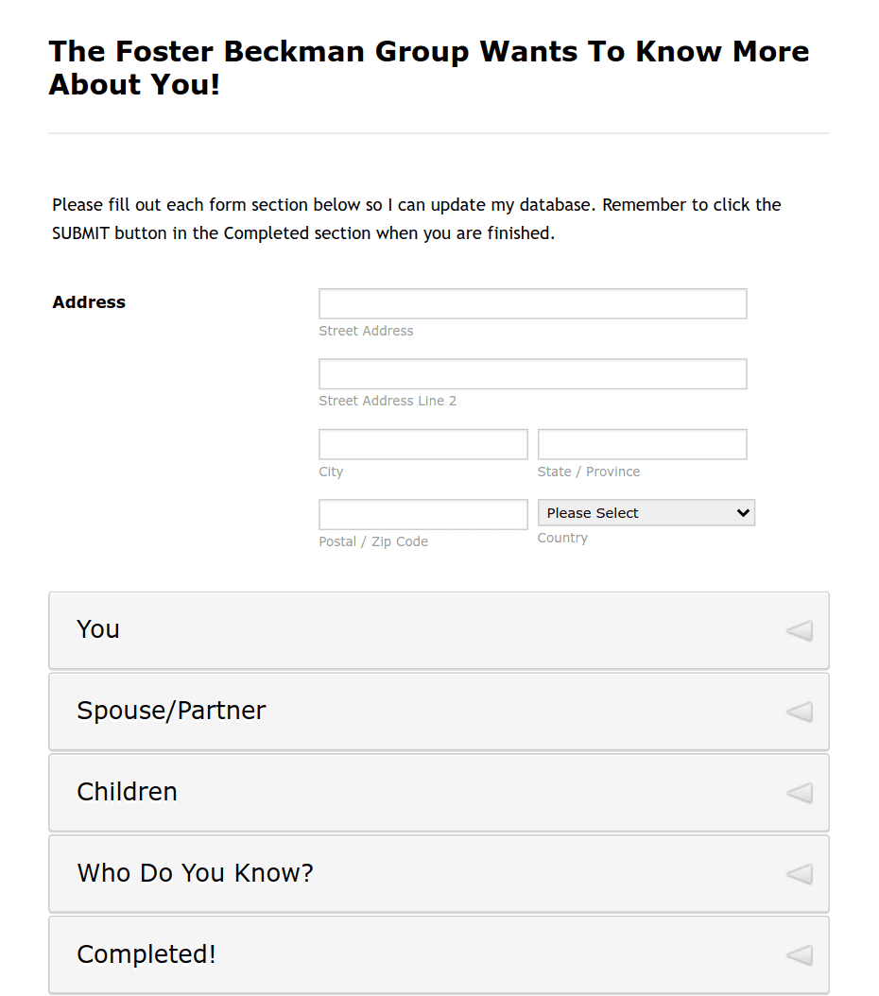This screenshot has width=879, height=996.
Task: Click the You section disclosure triangle
Action: tap(799, 630)
